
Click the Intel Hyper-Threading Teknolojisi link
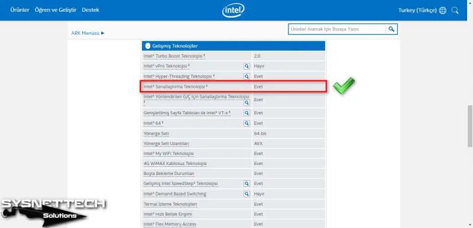pos(179,77)
